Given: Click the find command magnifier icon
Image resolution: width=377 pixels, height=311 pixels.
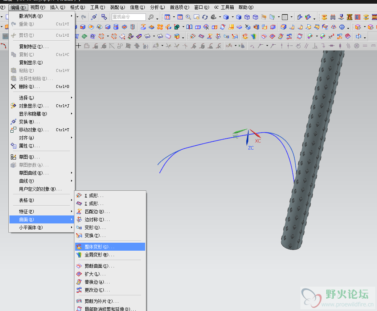Looking at the screenshot, I should coord(151,17).
